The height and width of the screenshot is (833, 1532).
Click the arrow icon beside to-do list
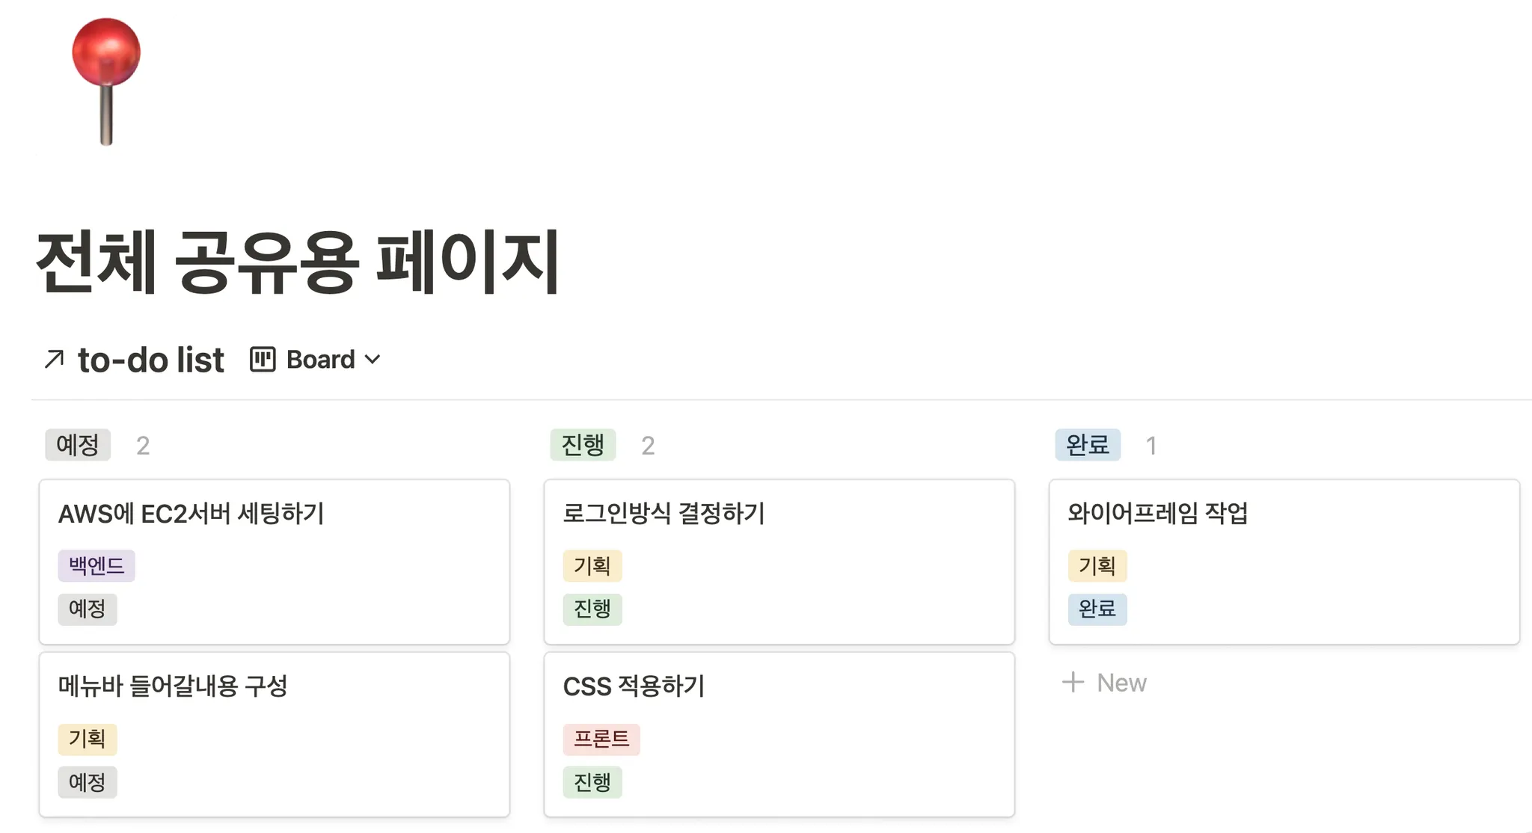54,360
